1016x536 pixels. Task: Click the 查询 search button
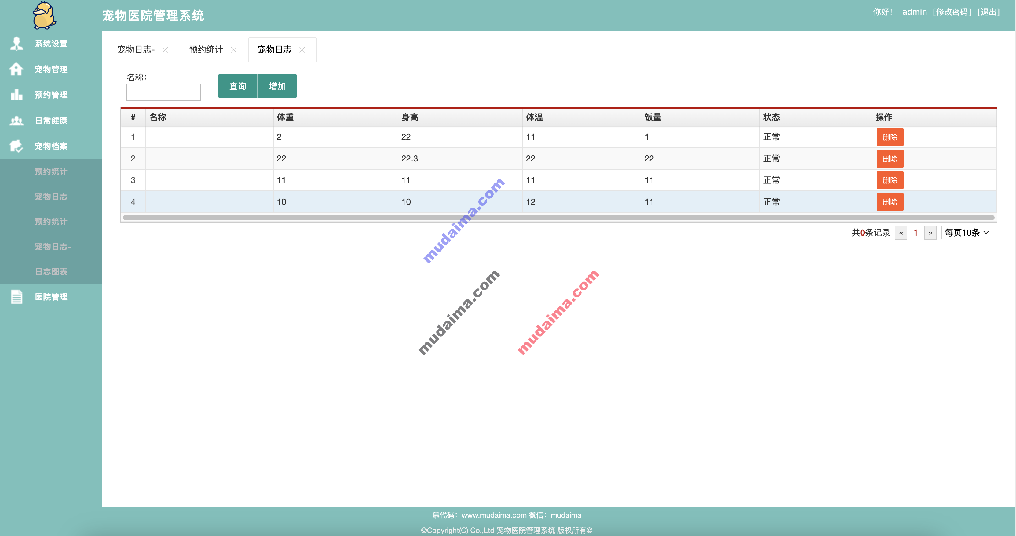[237, 86]
